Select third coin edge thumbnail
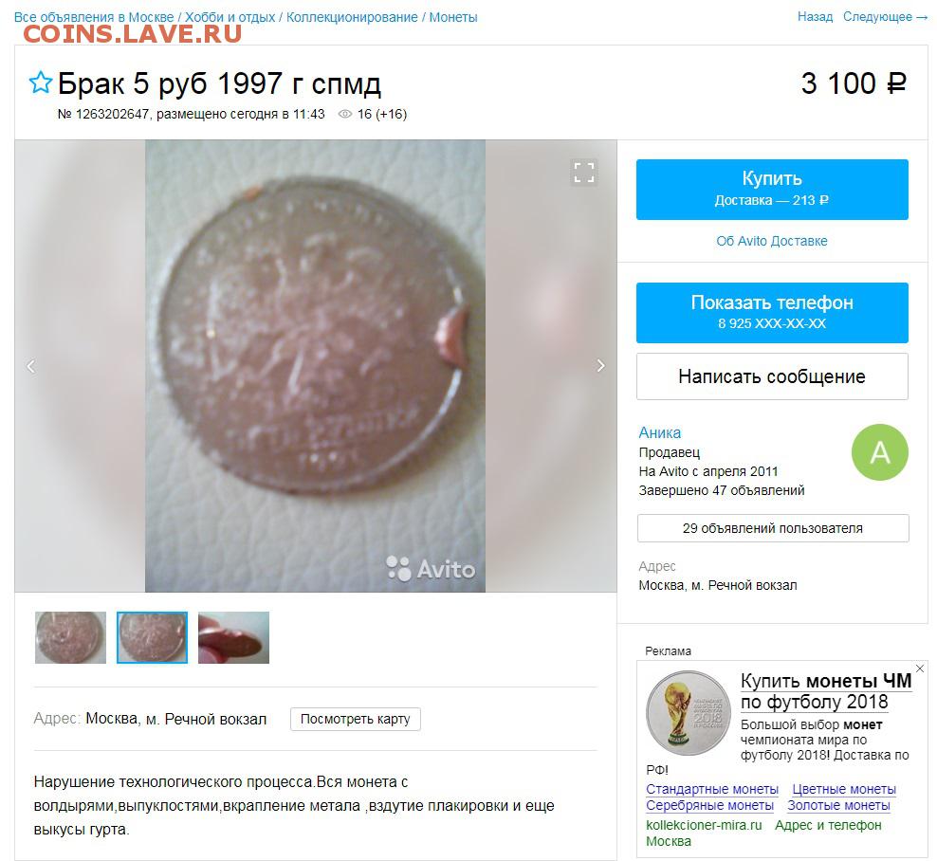Viewport: 937px width, 861px height. click(x=233, y=637)
